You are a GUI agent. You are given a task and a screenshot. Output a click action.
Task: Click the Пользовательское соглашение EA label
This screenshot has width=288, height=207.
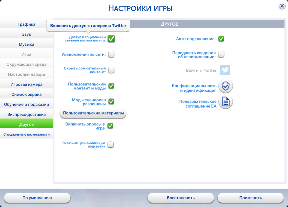[x=198, y=104]
